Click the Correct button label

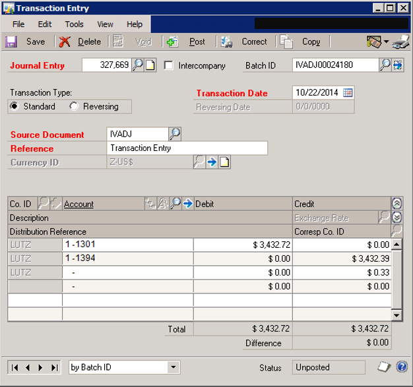tap(254, 42)
